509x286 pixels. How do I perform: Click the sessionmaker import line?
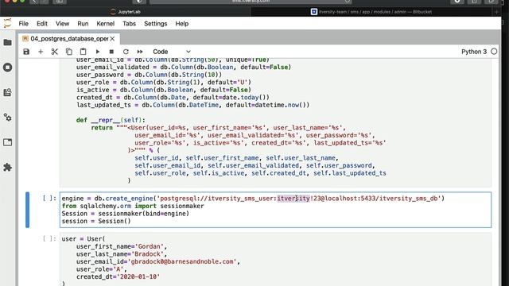pyautogui.click(x=133, y=206)
